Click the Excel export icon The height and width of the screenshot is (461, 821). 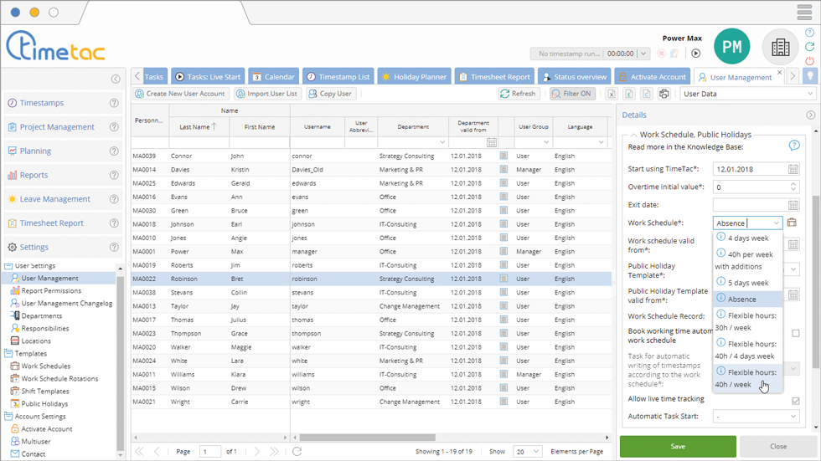click(612, 94)
